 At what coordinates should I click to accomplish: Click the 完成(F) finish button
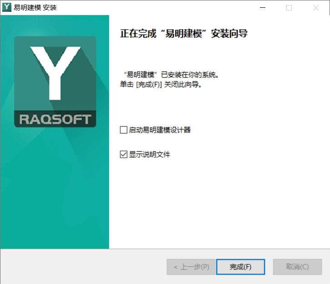tap(240, 267)
